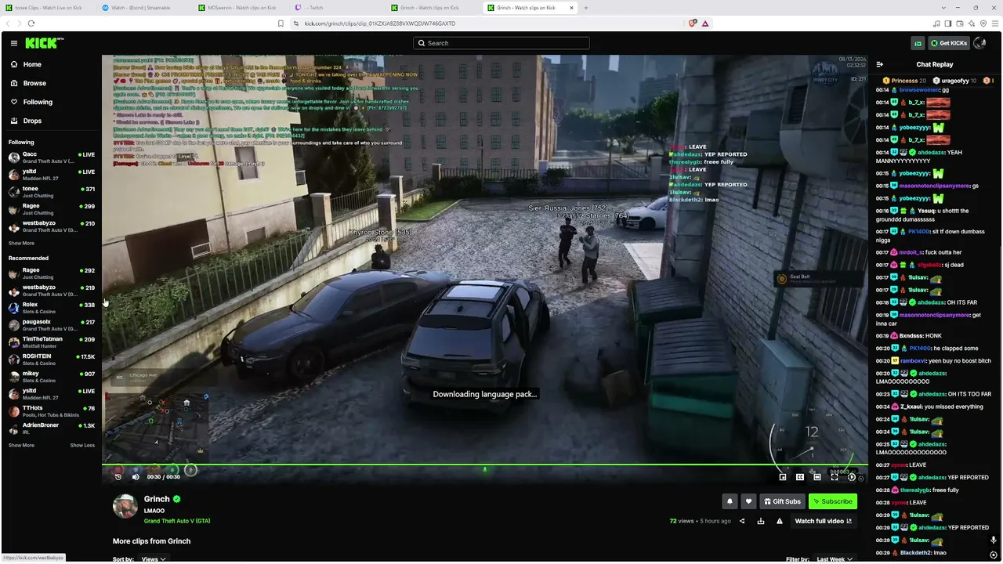Open the user profile avatar menu

979,43
